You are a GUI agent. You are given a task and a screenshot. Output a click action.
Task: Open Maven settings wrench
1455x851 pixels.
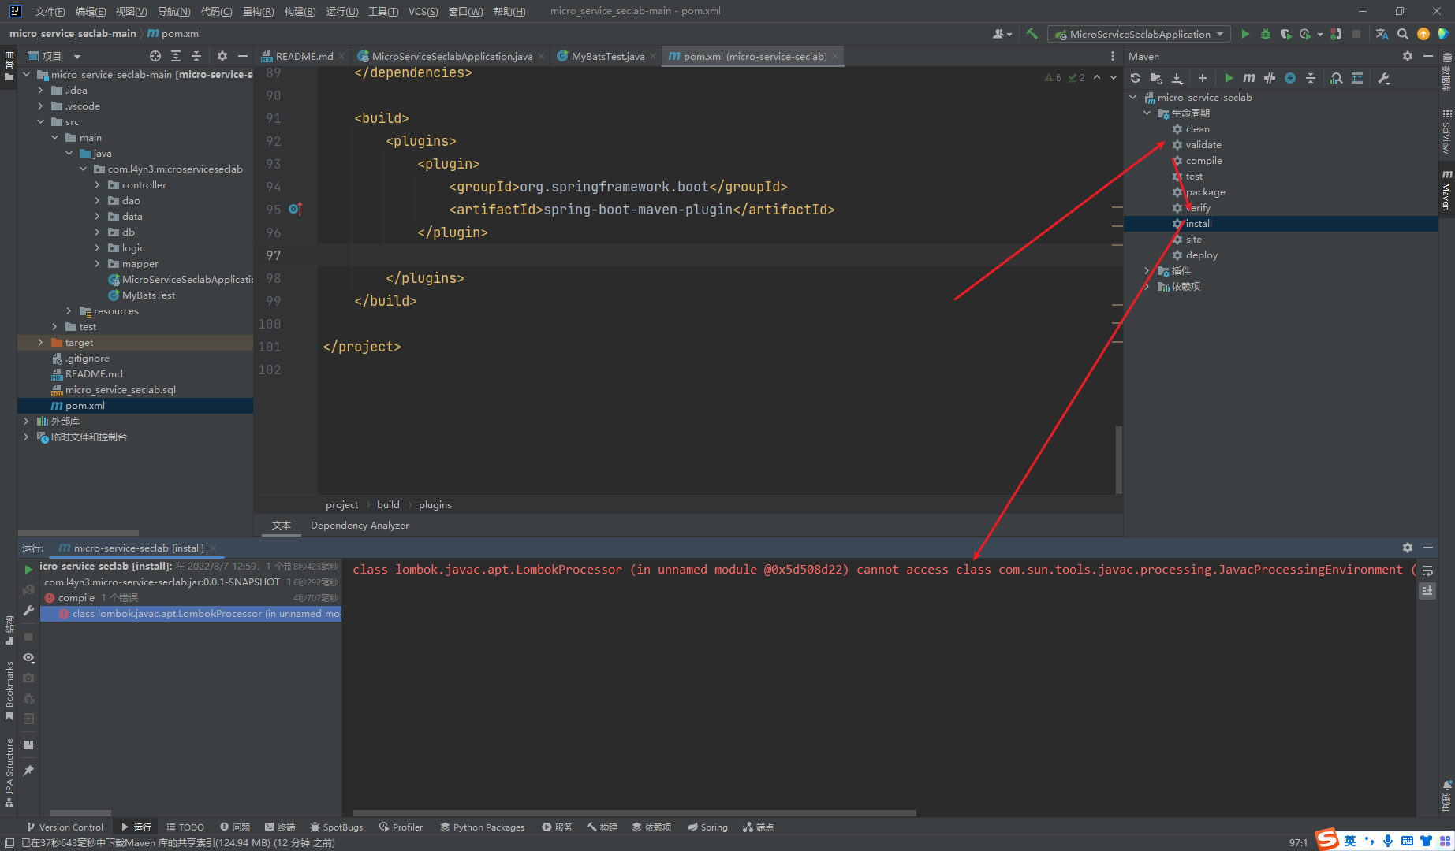tap(1384, 78)
